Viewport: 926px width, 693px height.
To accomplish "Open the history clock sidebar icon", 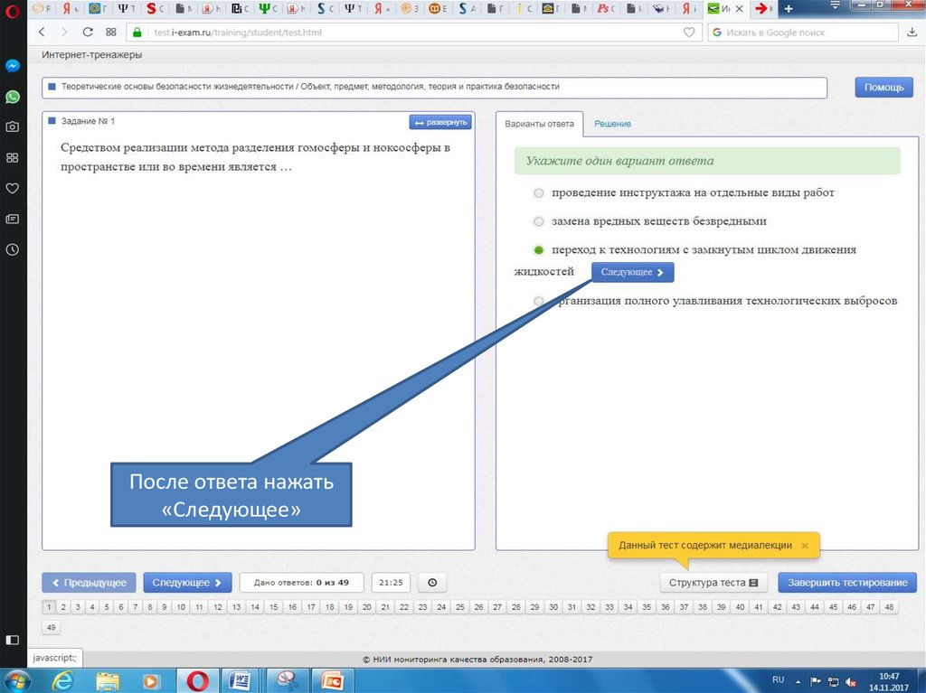I will (13, 249).
